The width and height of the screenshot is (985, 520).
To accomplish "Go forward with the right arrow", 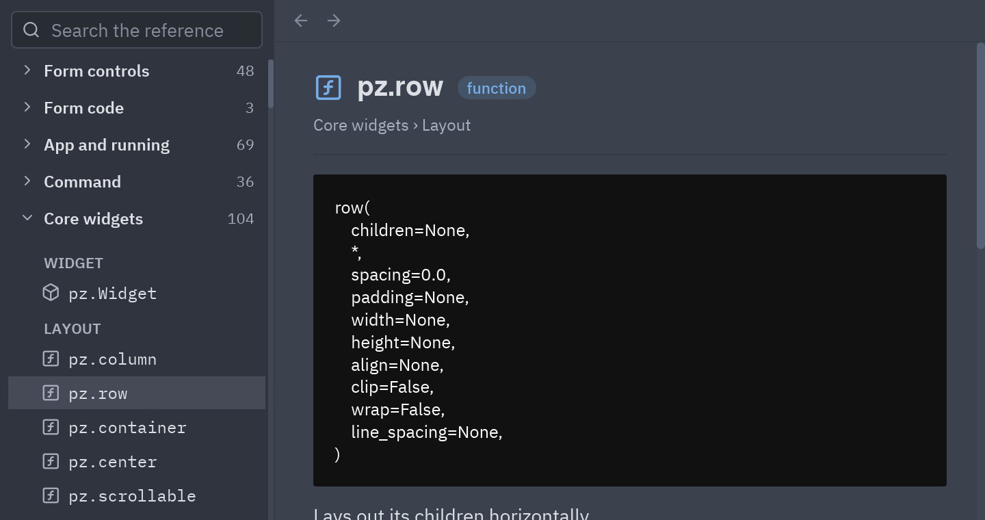I will 334,21.
